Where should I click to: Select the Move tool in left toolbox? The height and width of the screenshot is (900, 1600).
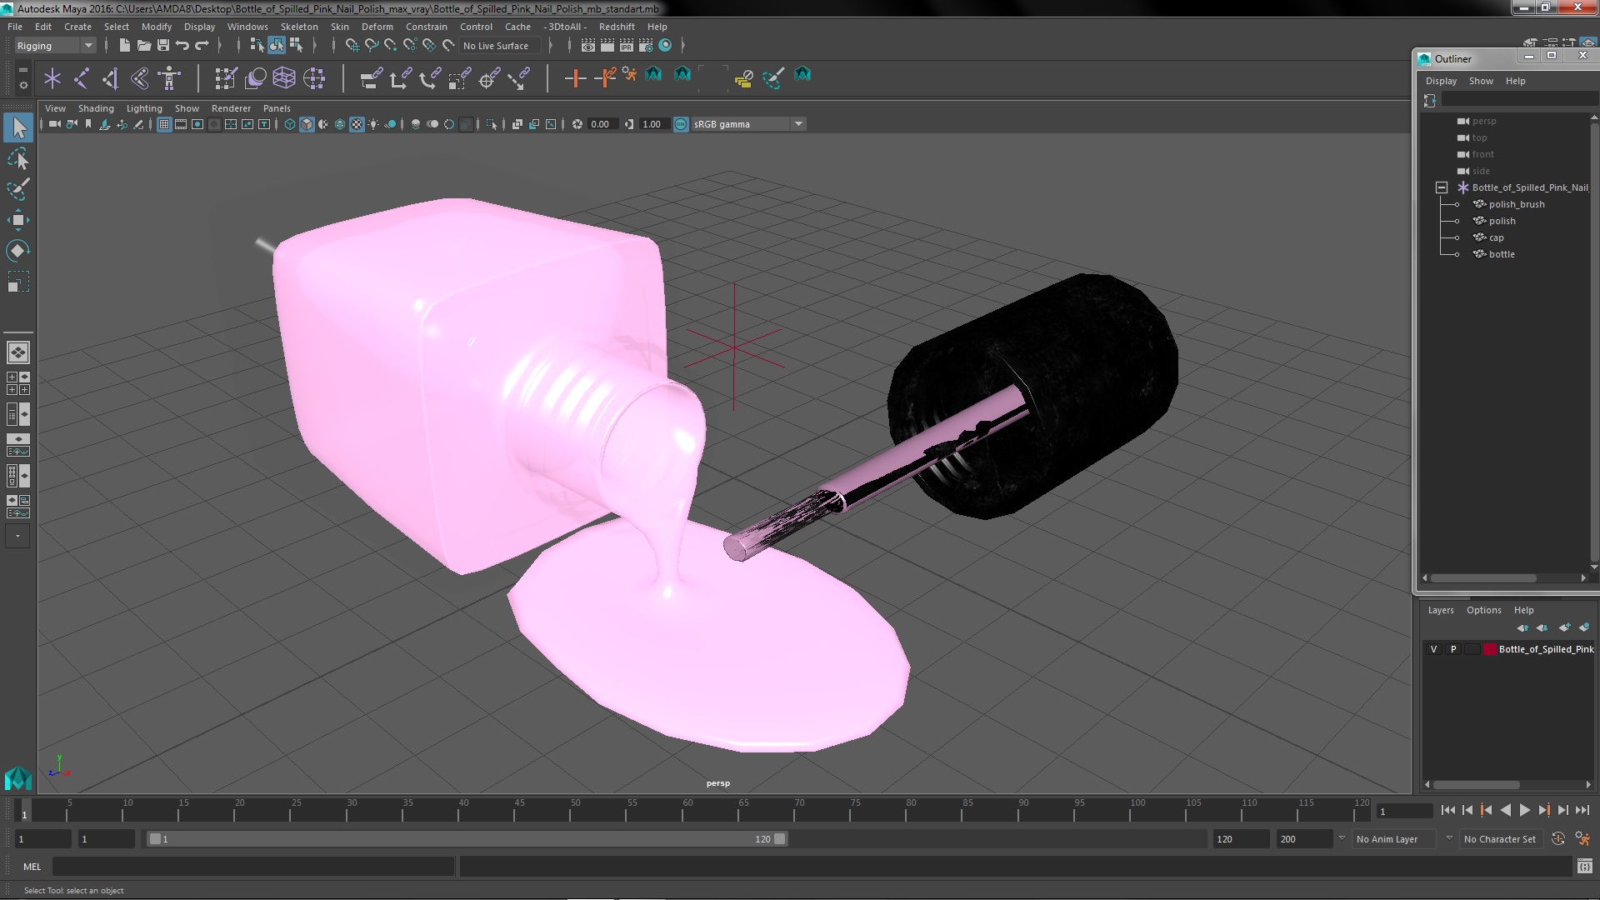click(x=17, y=220)
